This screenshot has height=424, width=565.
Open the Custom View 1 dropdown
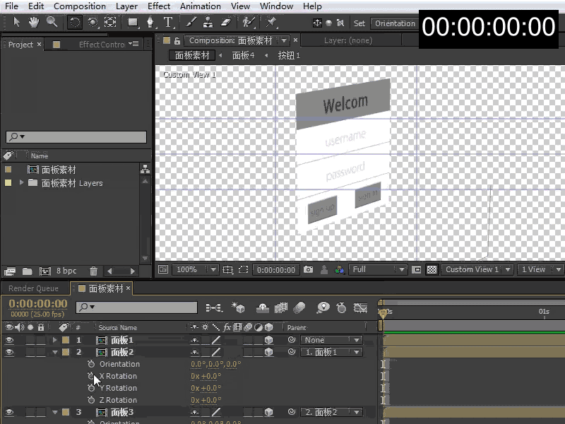[x=477, y=269]
